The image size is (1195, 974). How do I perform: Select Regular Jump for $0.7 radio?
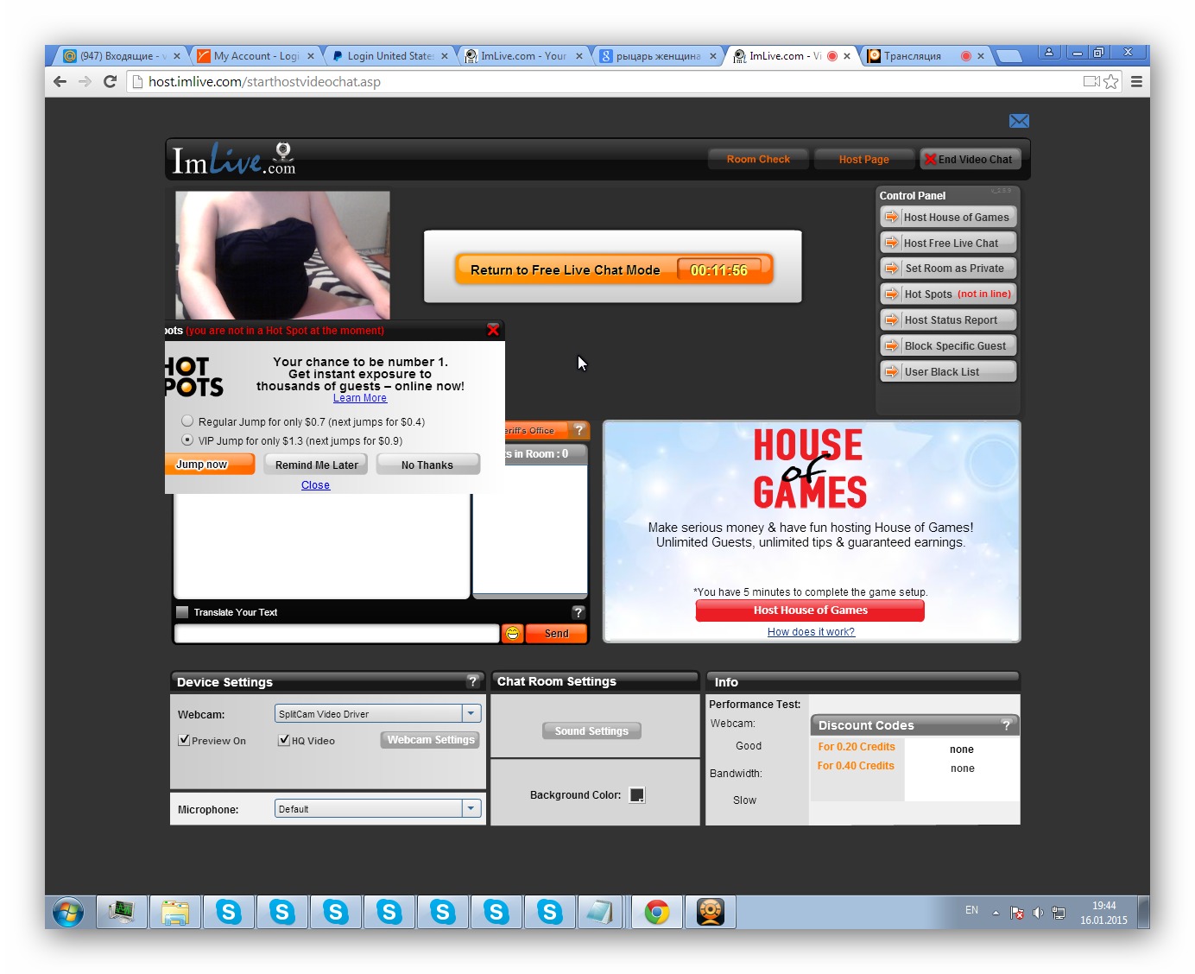click(x=187, y=421)
